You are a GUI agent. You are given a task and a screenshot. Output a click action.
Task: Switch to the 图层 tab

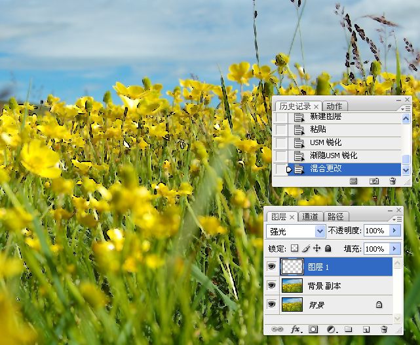[x=278, y=216]
